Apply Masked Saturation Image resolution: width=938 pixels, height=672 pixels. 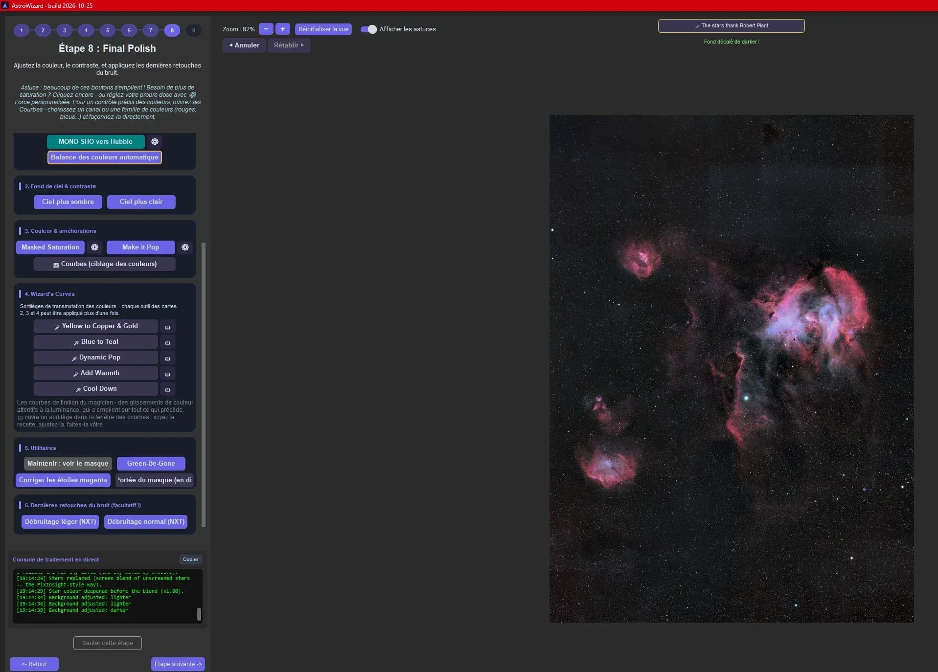(50, 247)
